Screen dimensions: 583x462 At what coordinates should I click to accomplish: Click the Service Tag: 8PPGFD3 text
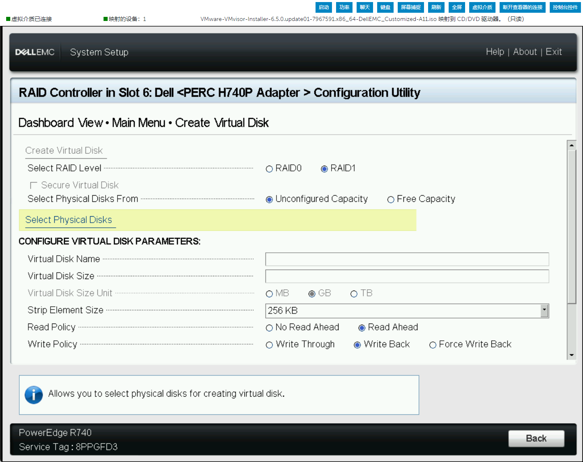pyautogui.click(x=68, y=447)
